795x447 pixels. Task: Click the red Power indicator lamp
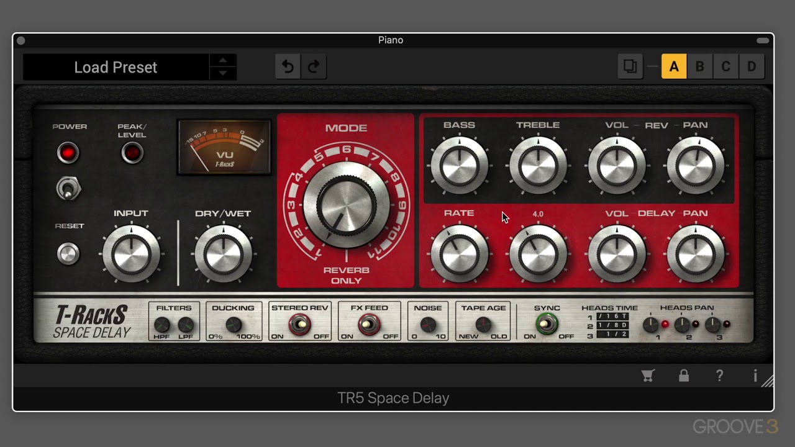coord(68,153)
